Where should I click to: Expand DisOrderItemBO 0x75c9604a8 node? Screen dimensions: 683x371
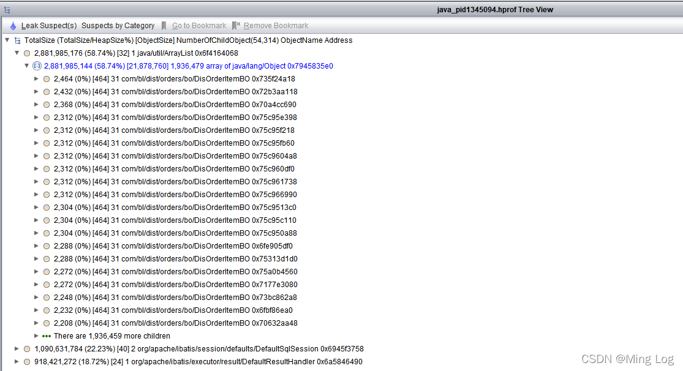[x=36, y=156]
